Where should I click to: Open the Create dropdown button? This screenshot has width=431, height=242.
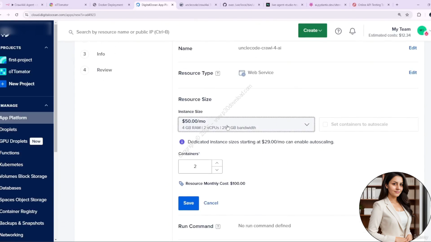click(312, 30)
